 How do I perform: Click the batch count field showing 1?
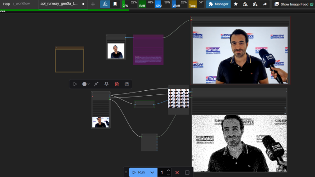pyautogui.click(x=162, y=173)
